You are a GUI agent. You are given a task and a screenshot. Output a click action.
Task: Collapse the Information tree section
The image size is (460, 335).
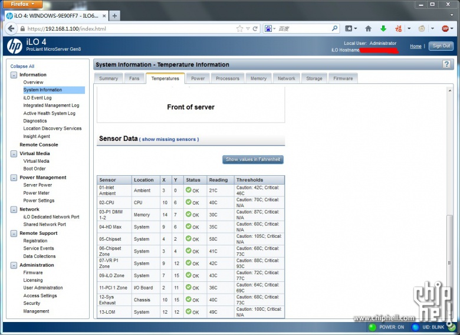pyautogui.click(x=14, y=75)
